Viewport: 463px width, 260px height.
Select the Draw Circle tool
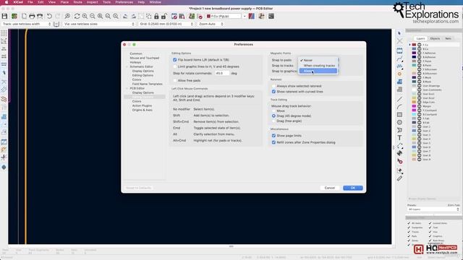pyautogui.click(x=399, y=122)
